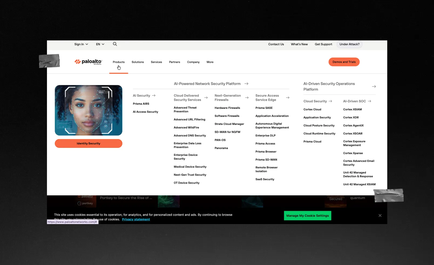The image size is (434, 265).
Task: Open Application Acceleration
Action: coord(272,116)
